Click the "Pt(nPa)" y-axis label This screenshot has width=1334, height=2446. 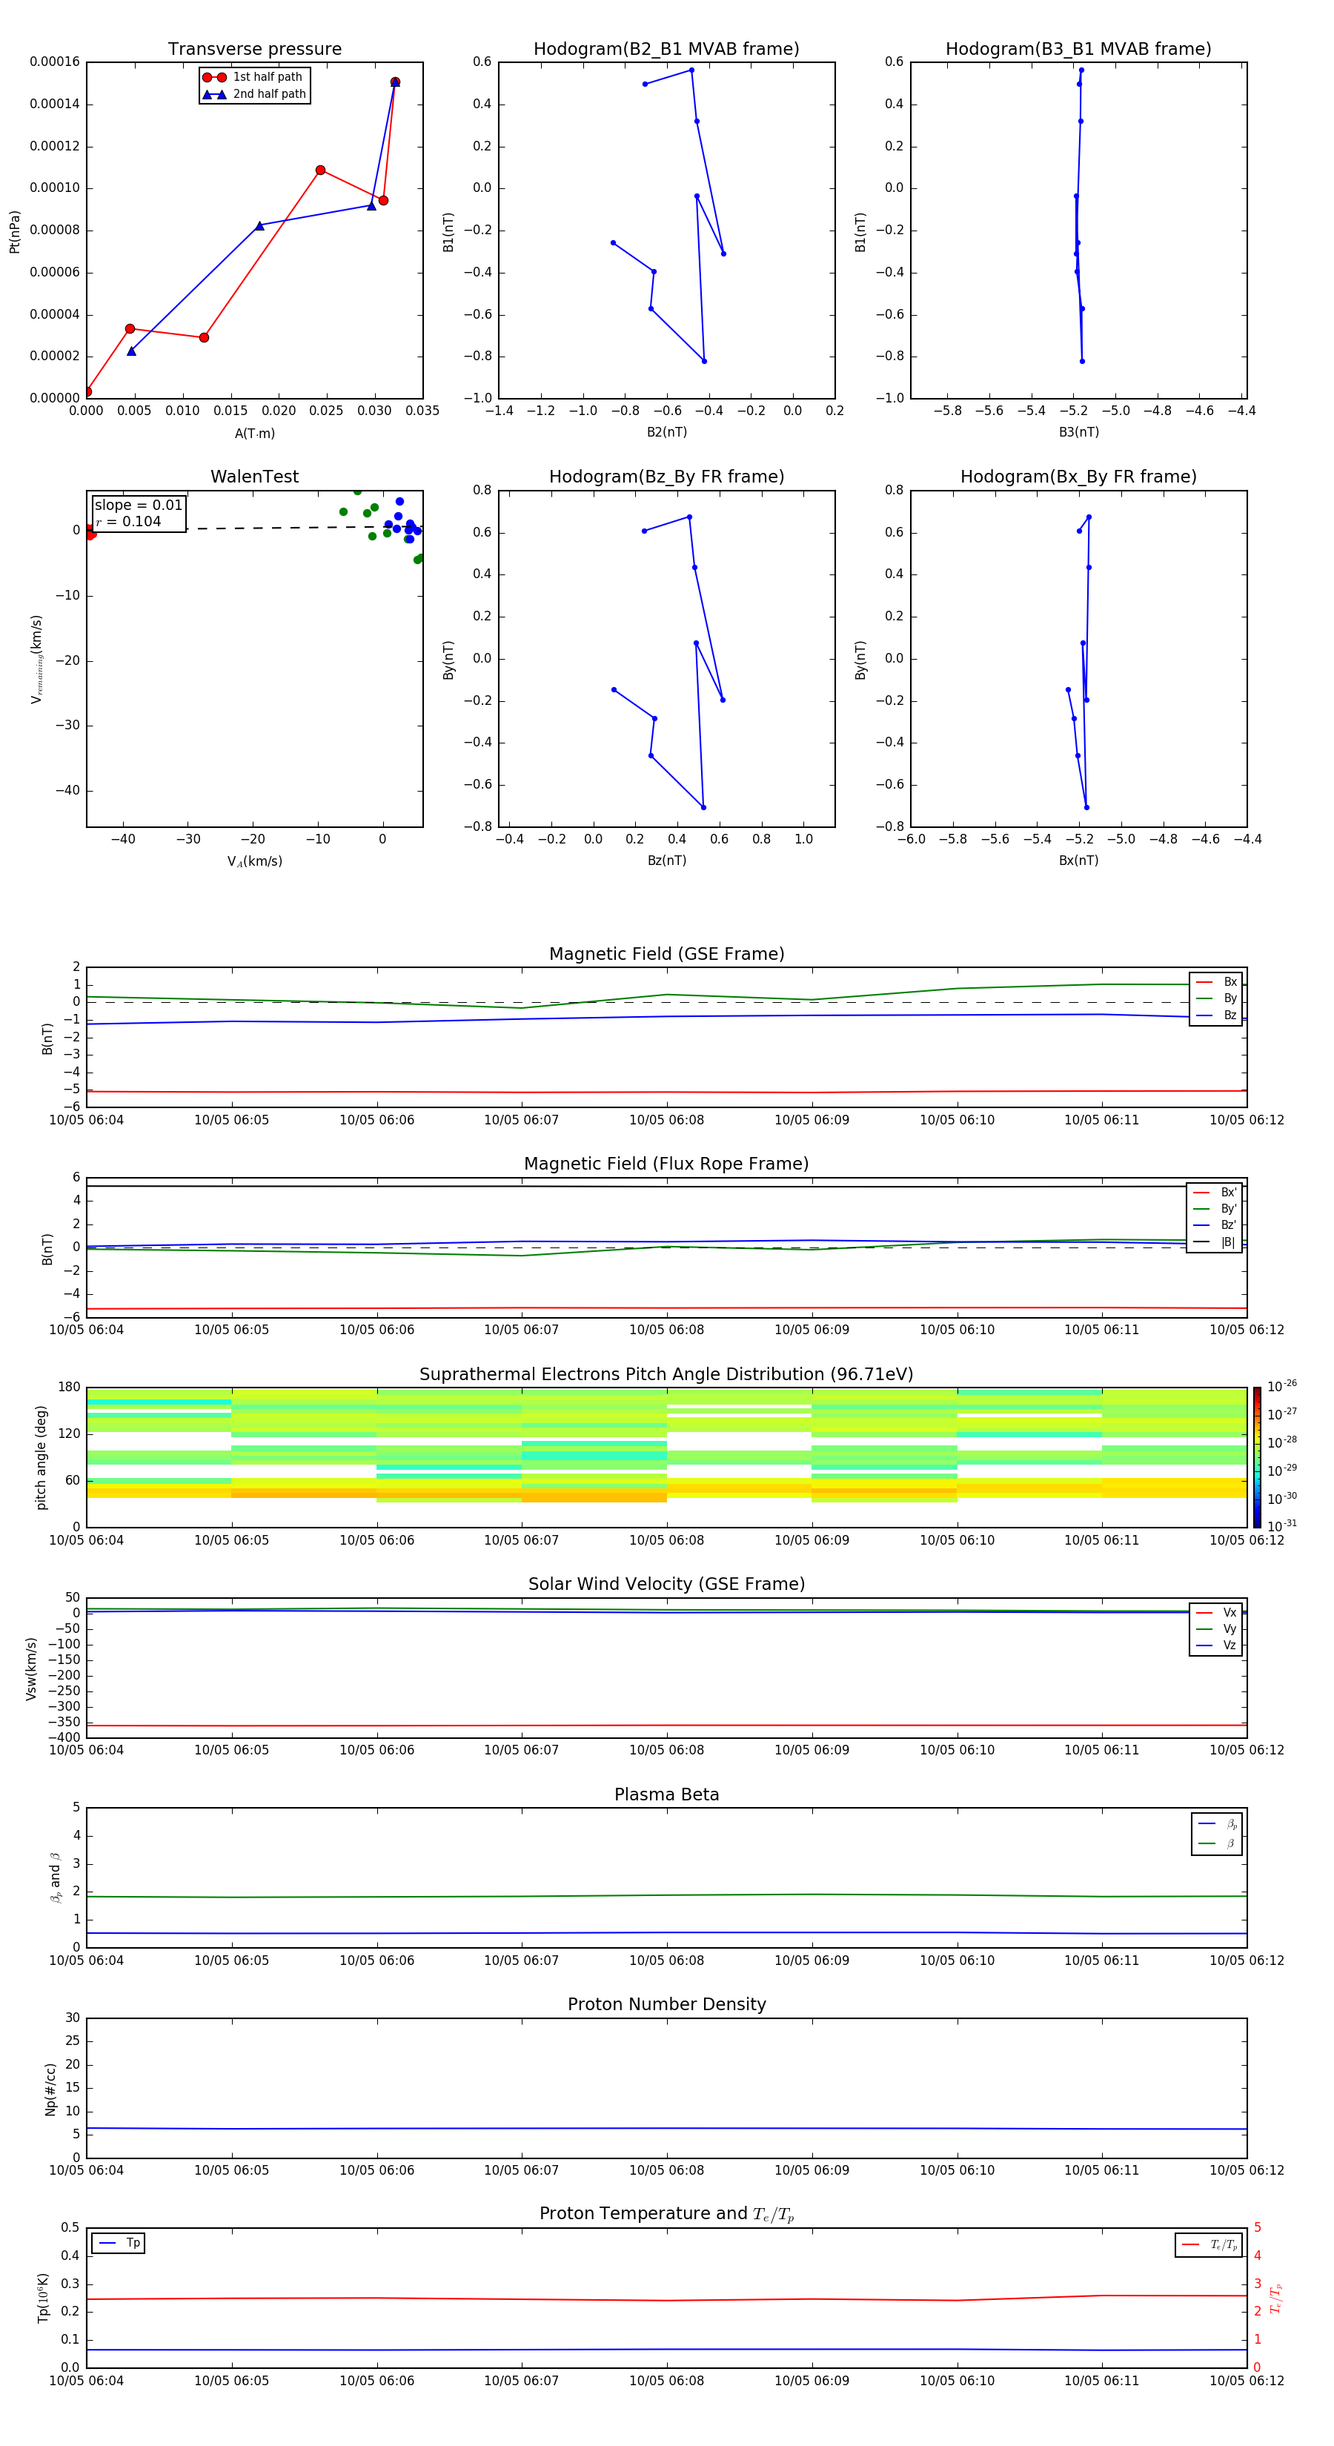pos(14,232)
